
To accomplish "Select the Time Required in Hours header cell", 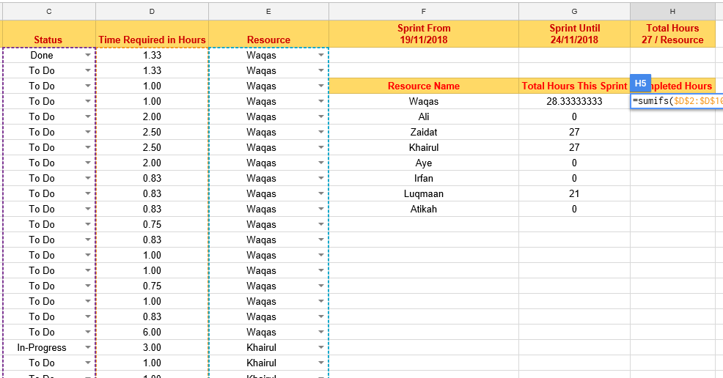I will [x=153, y=34].
